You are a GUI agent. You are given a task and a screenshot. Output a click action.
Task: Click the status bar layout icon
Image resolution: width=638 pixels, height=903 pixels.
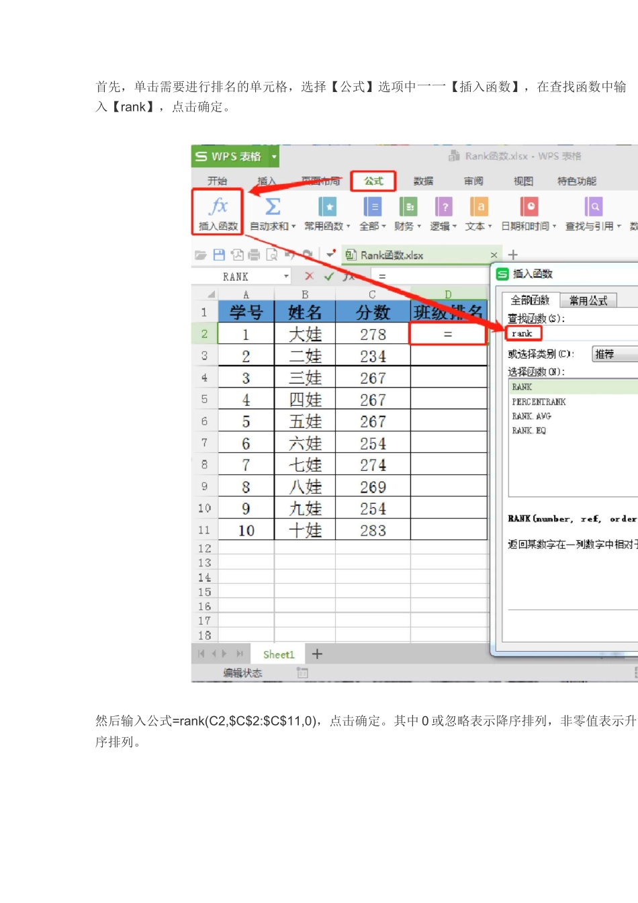pos(302,673)
